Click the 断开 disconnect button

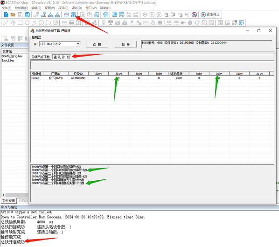coord(126,44)
